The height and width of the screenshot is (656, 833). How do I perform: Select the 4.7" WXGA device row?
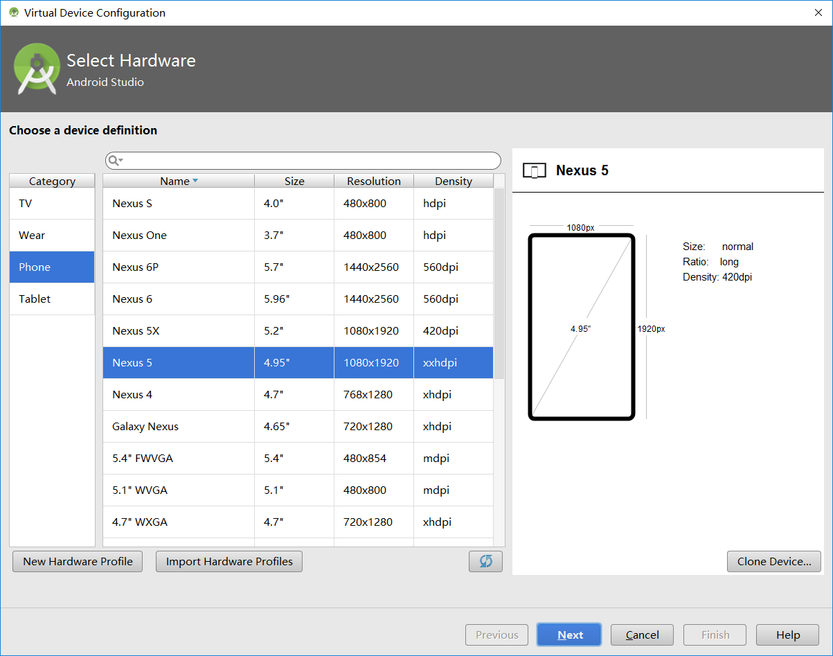(x=298, y=522)
